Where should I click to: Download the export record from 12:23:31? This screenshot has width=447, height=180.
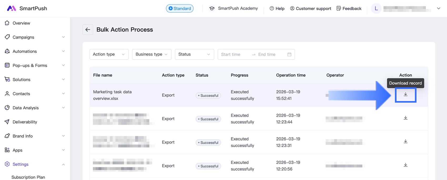pyautogui.click(x=405, y=142)
